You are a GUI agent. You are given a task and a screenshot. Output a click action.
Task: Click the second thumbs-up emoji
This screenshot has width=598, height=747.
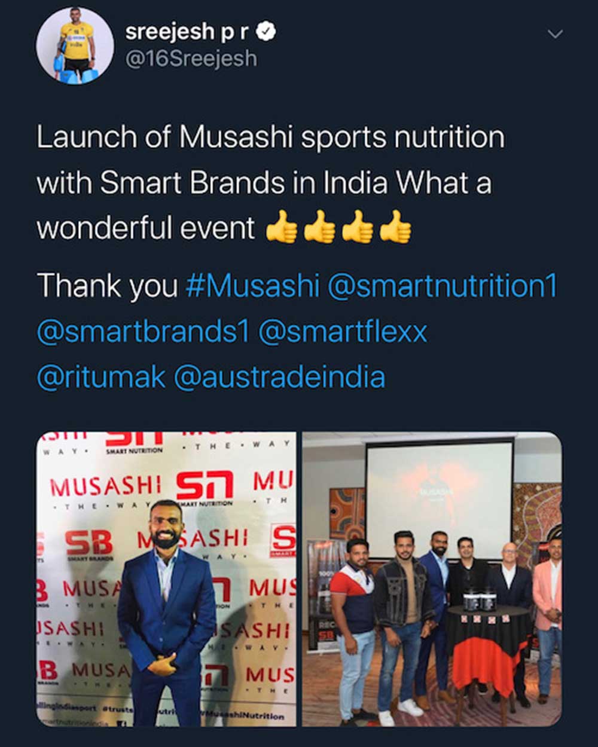click(319, 228)
